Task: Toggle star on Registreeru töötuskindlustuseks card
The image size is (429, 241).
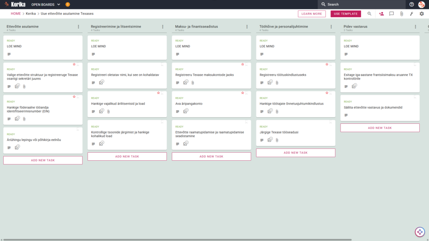Action: (x=327, y=64)
